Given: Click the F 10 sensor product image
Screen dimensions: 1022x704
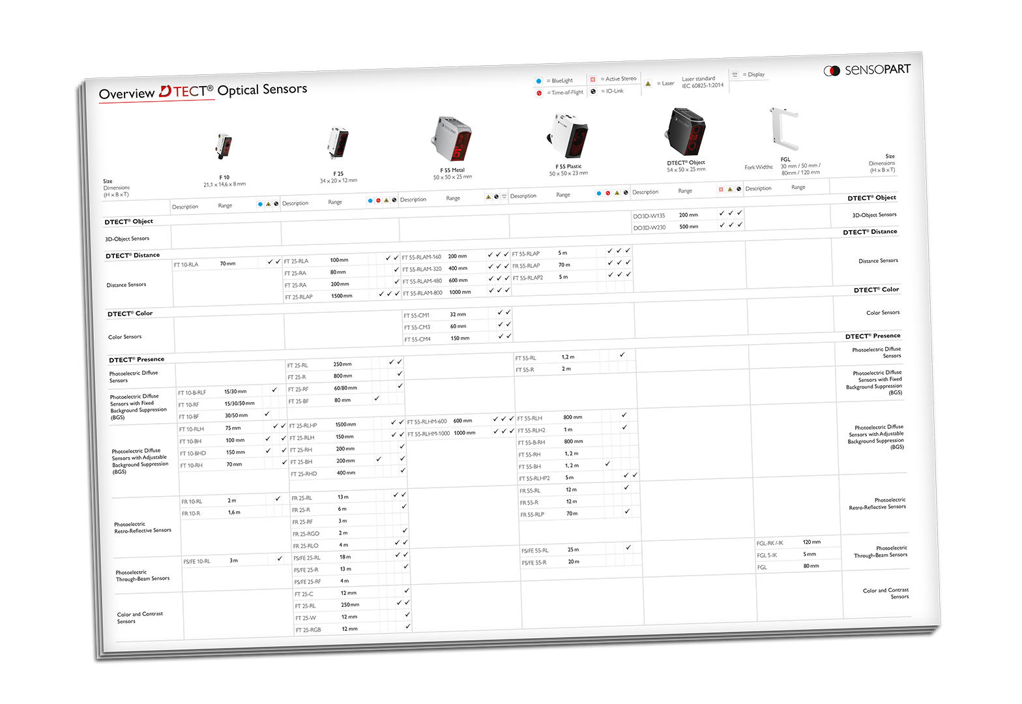Looking at the screenshot, I should pyautogui.click(x=225, y=146).
